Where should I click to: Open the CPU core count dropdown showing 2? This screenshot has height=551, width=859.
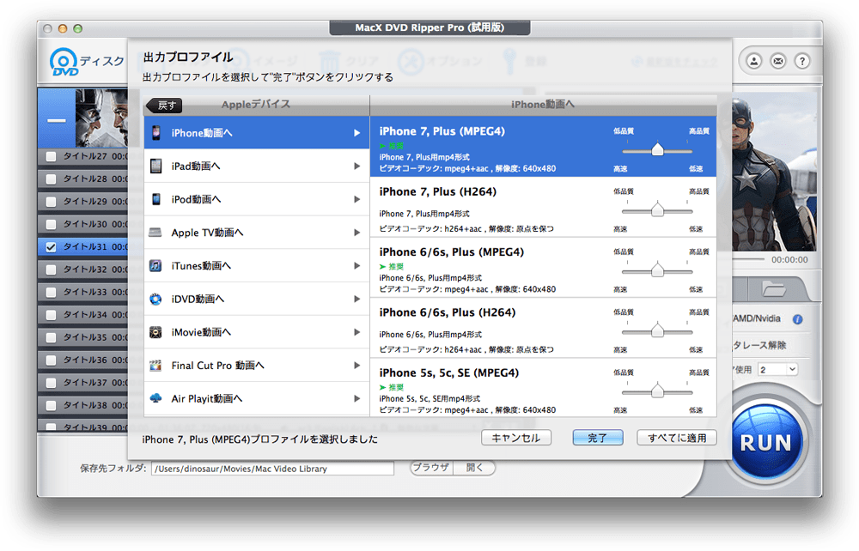(778, 370)
